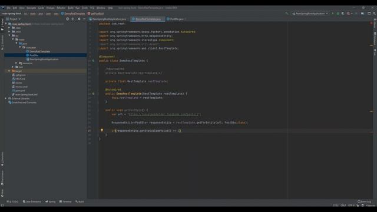Hide the Project panel with minimize icon

pos(84,19)
